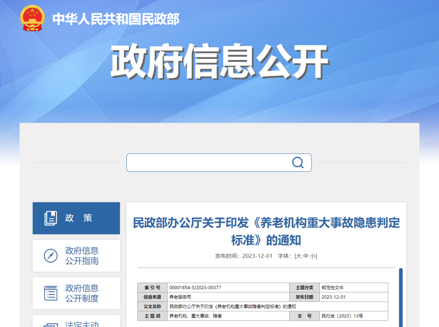Viewport: 439px width, 327px height.
Task: Click the 政府信息公开 banner heading
Action: pos(219,62)
